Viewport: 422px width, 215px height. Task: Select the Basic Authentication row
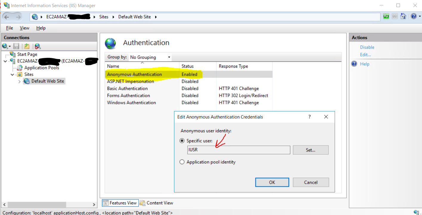pos(189,88)
